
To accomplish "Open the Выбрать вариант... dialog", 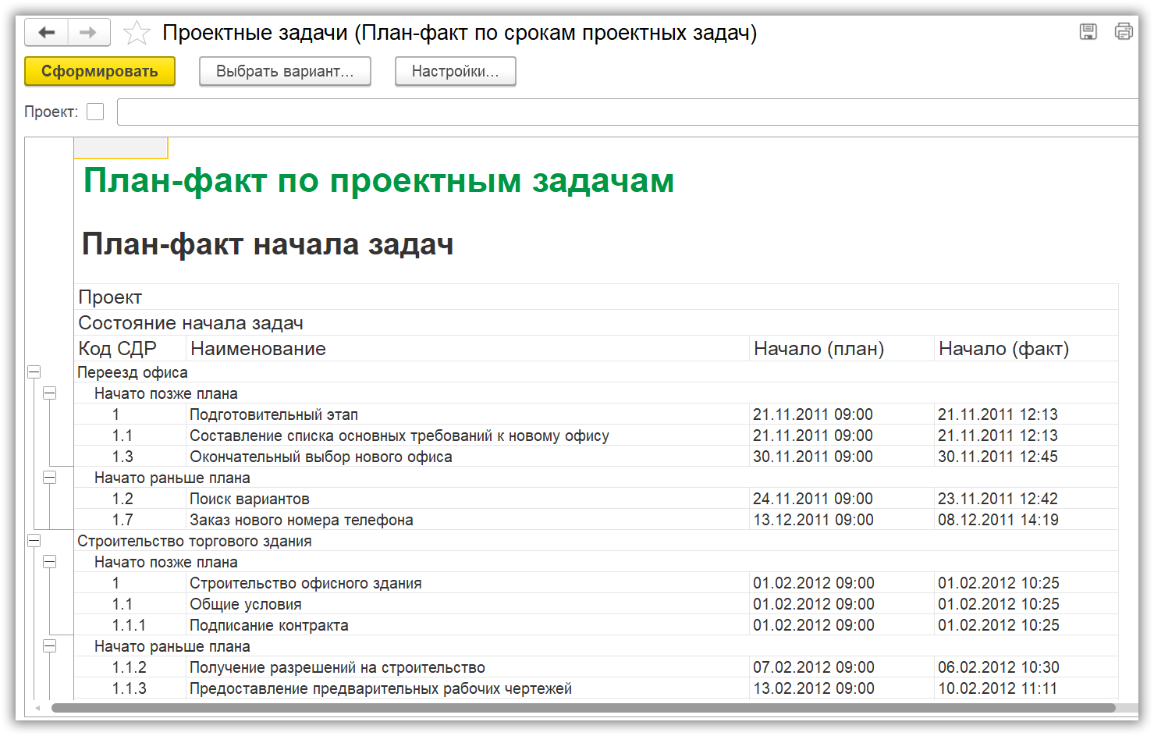I will (x=285, y=71).
